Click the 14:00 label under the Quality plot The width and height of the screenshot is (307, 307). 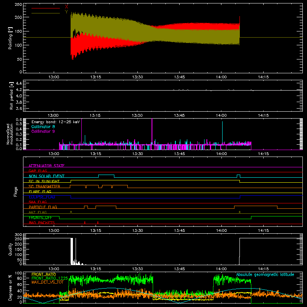pos(221,269)
